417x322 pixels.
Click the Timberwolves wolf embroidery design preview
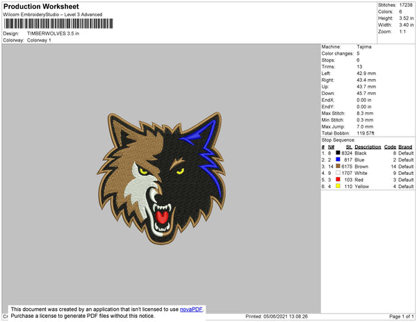pos(161,178)
